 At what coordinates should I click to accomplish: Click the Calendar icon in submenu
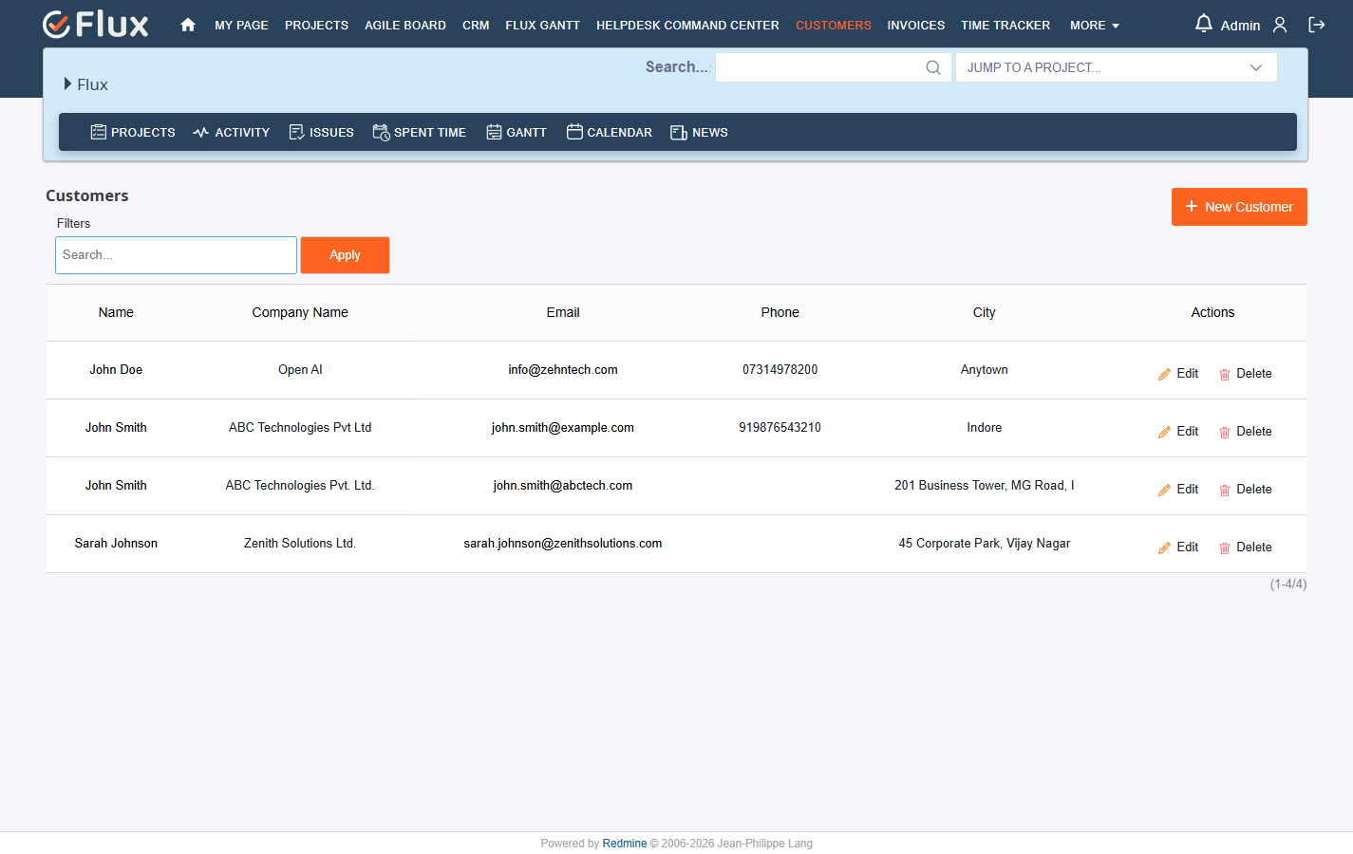coord(574,132)
